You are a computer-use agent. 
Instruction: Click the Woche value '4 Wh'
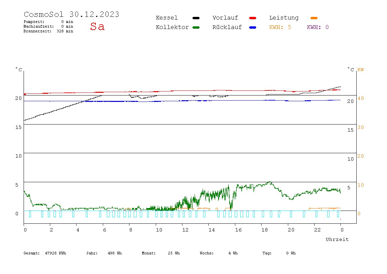[x=233, y=253]
